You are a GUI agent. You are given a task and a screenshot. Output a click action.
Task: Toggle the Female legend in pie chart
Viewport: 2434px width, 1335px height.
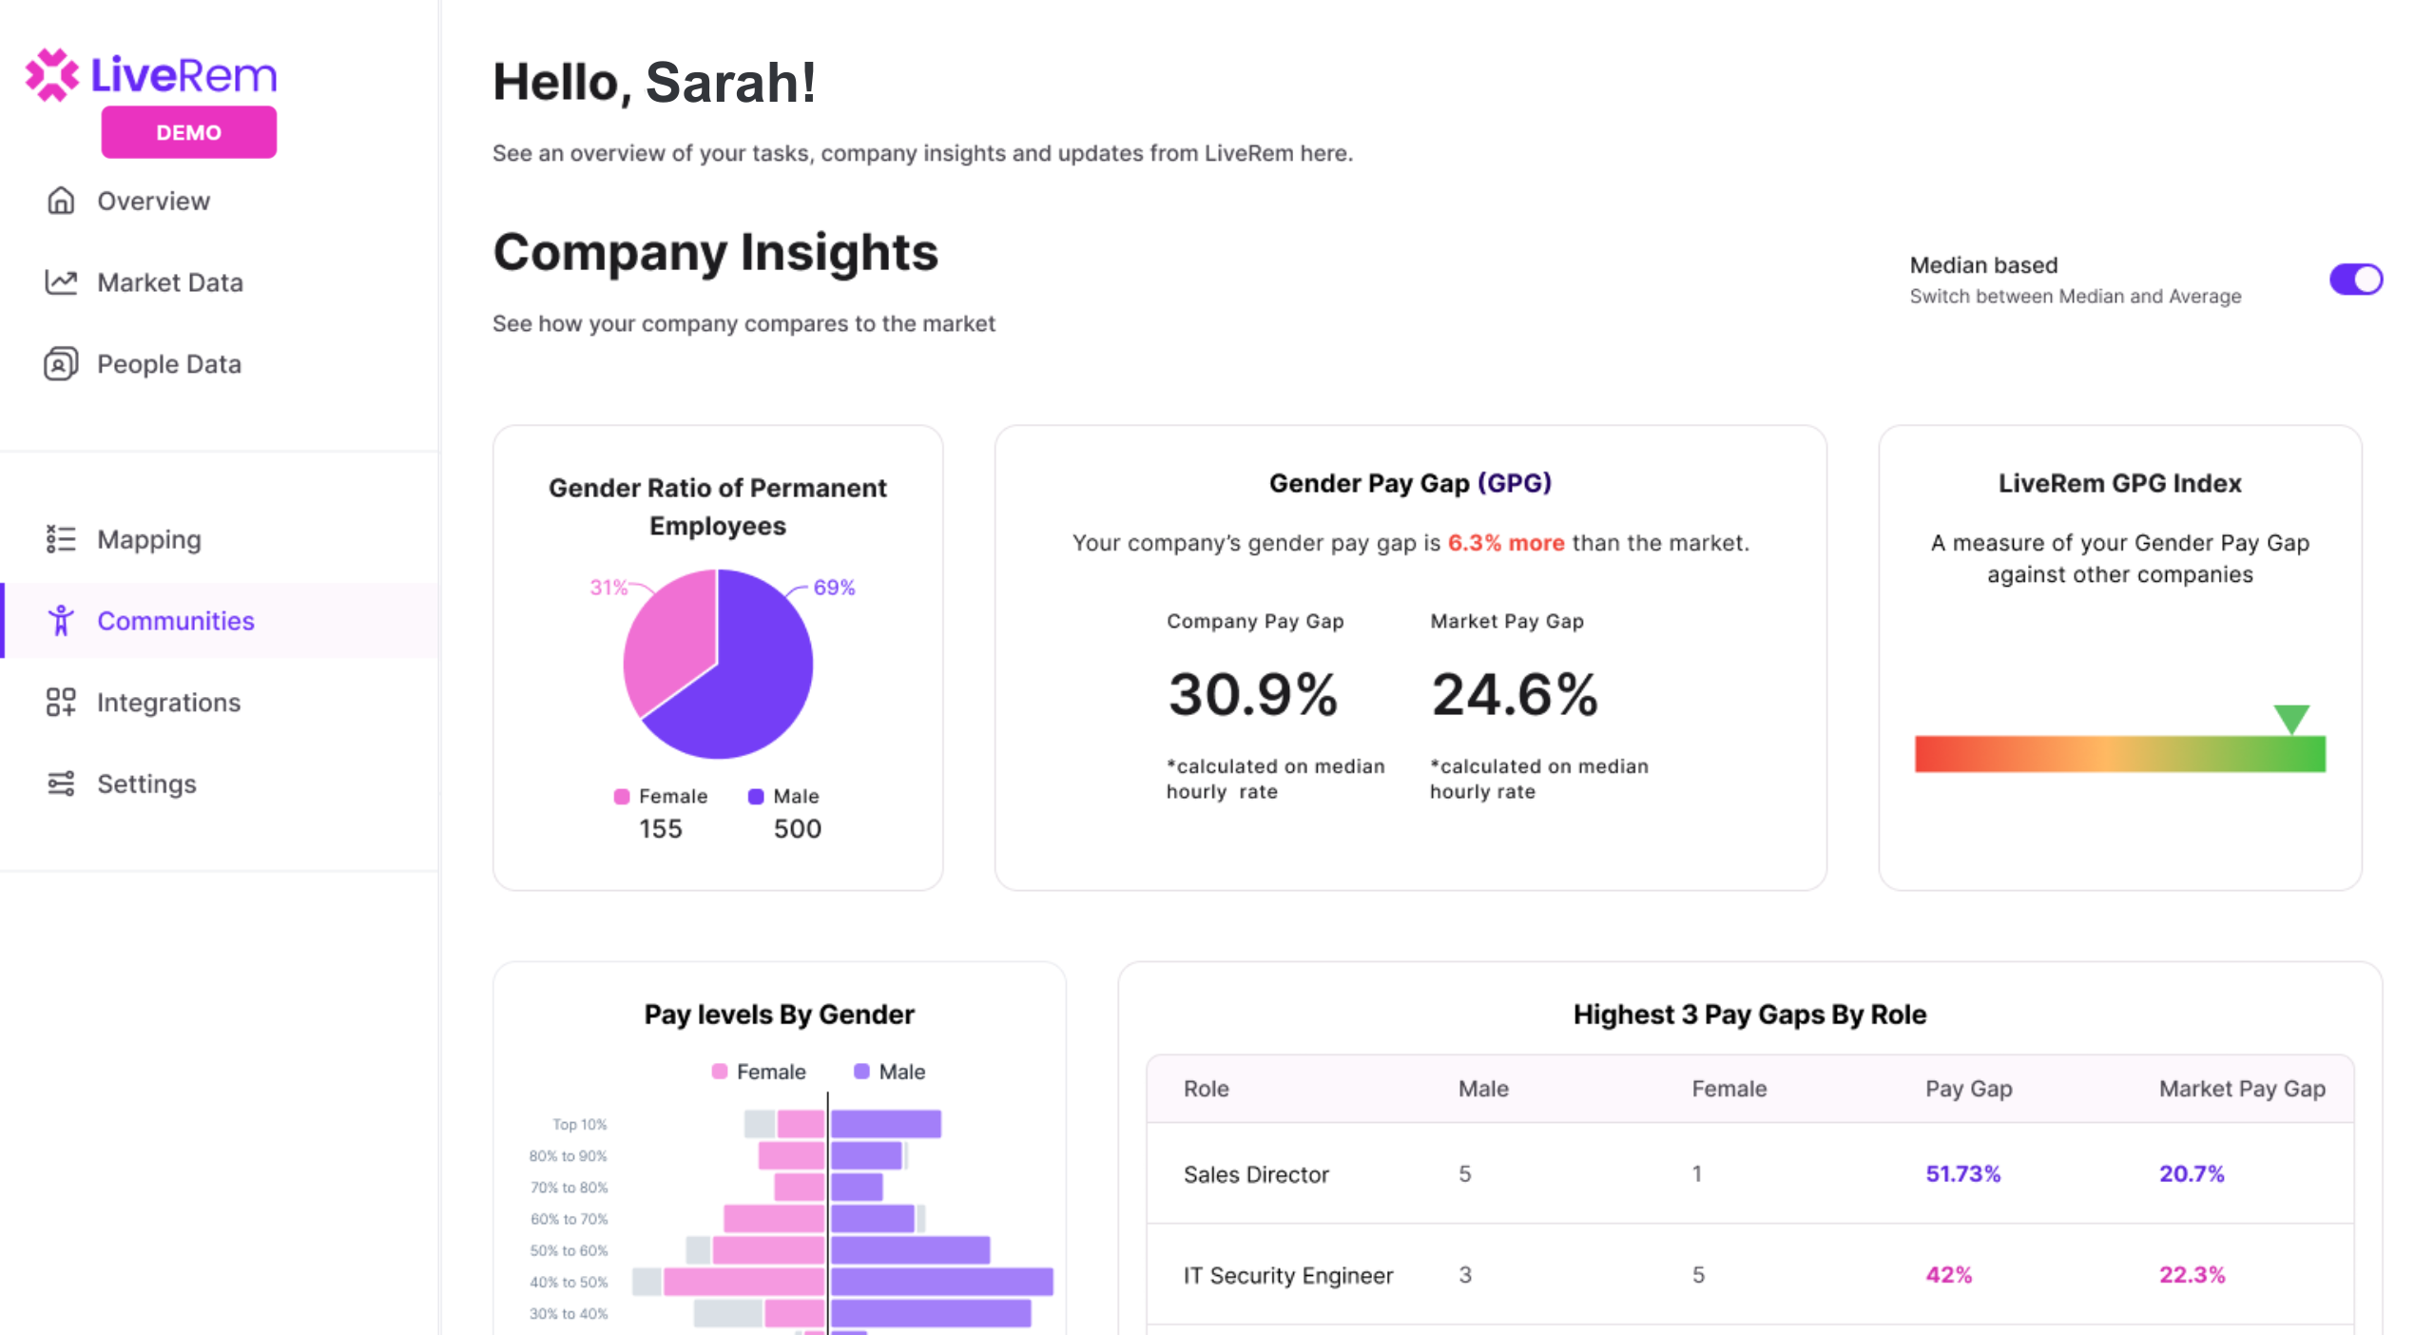coord(661,796)
